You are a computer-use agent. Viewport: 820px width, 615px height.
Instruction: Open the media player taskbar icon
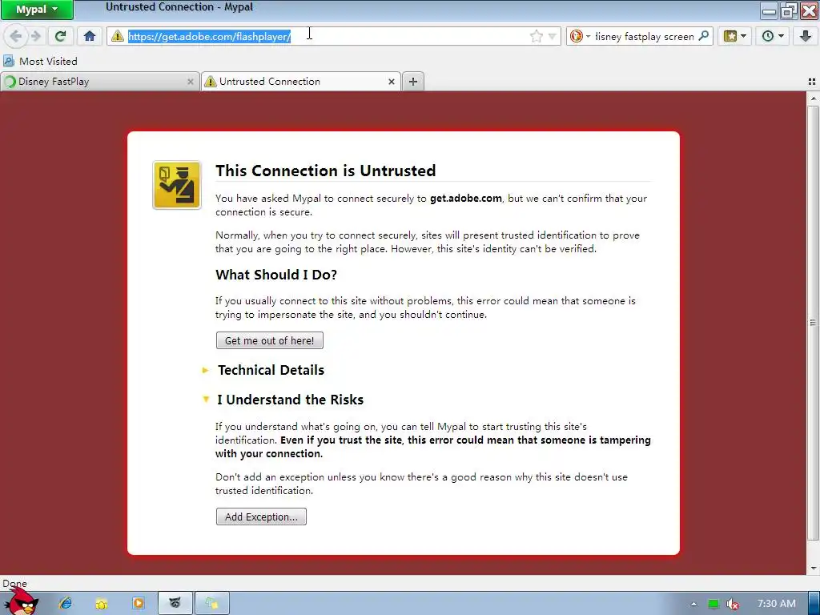pyautogui.click(x=138, y=604)
